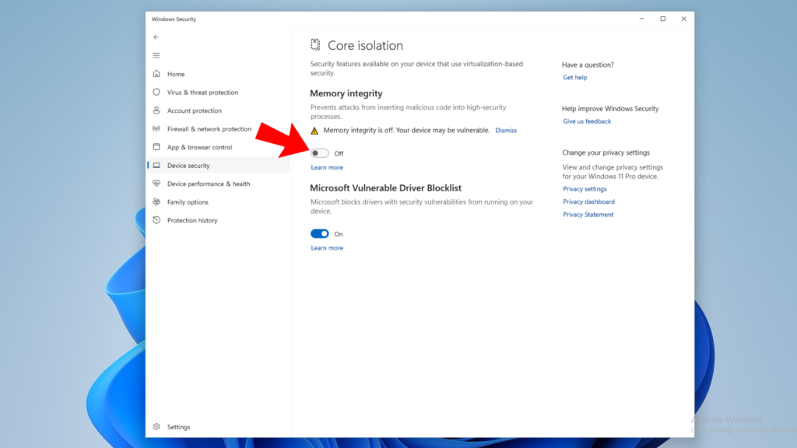The height and width of the screenshot is (448, 797).
Task: Click the Protection history clock icon
Action: pos(156,220)
